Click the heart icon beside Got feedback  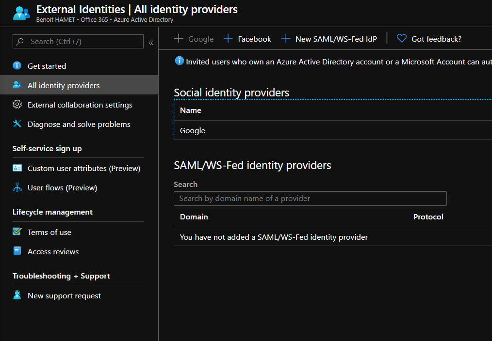coord(401,39)
